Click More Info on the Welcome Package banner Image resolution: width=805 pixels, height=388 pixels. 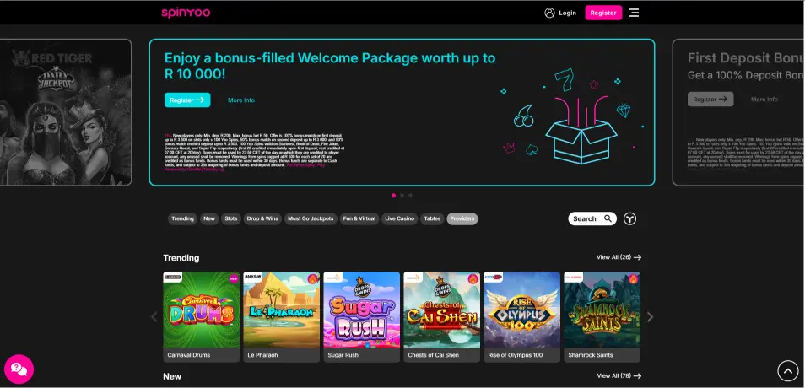coord(241,100)
